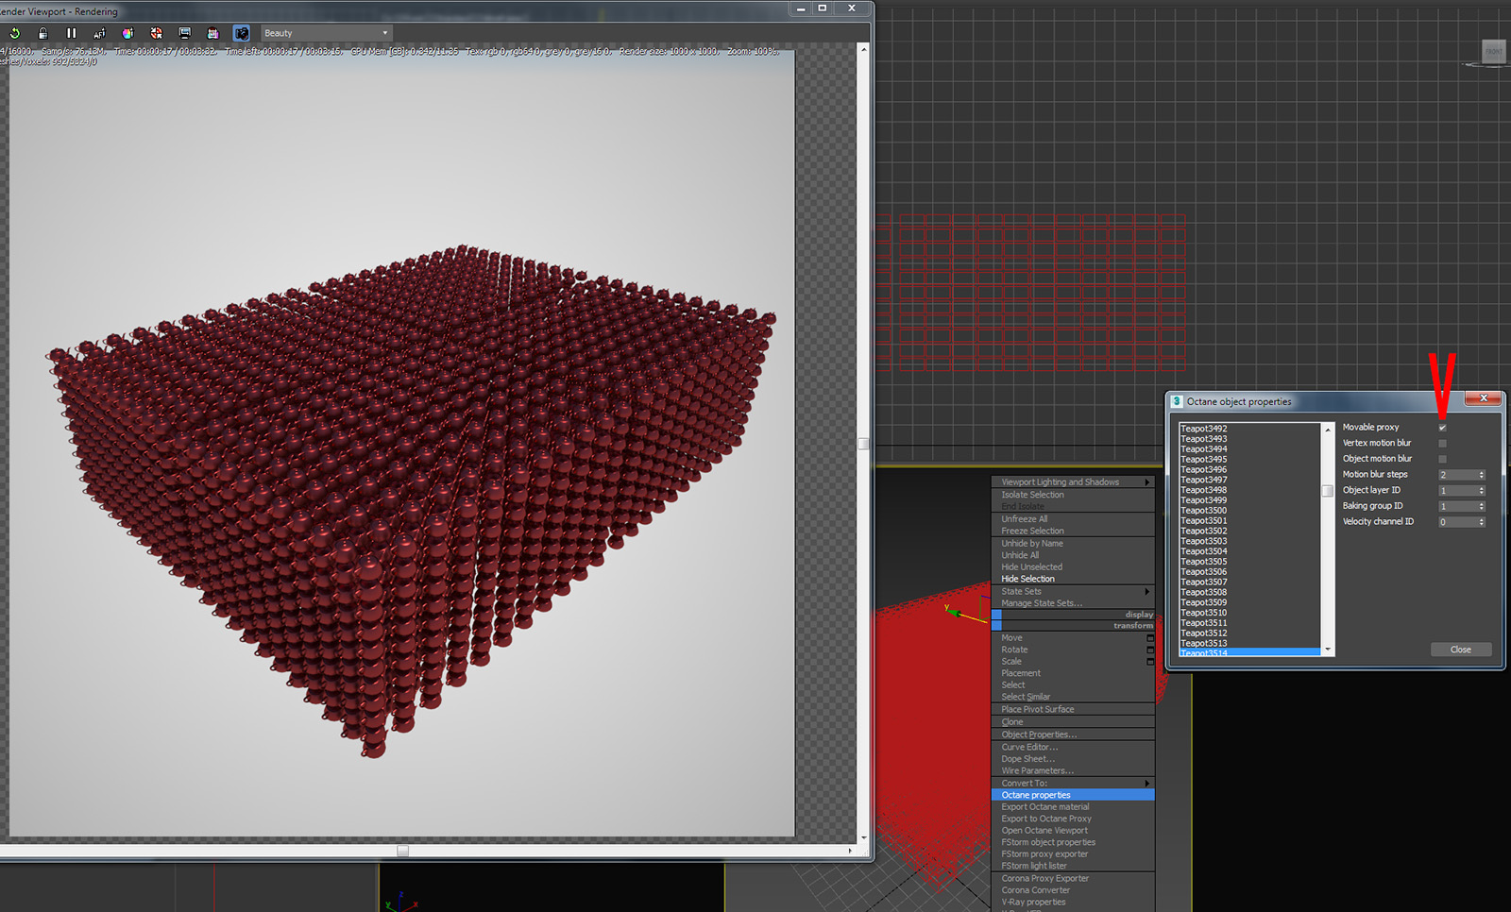Choose FStorm object properties entry
Image resolution: width=1511 pixels, height=912 pixels.
coord(1073,842)
